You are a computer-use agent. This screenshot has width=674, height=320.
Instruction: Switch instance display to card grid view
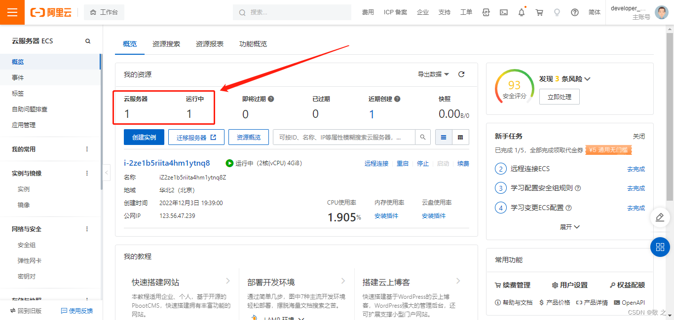[460, 137]
